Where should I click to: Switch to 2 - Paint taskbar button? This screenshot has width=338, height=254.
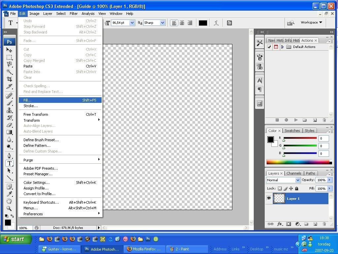click(x=187, y=249)
